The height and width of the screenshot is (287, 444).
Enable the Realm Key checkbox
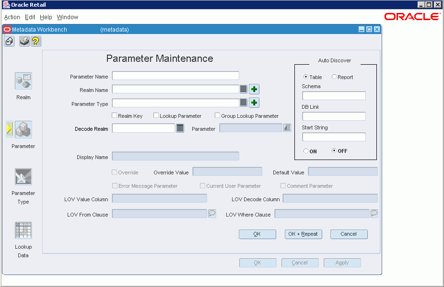115,115
